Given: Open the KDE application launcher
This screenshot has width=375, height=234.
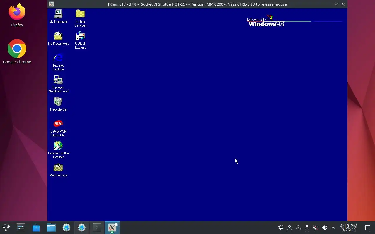Looking at the screenshot, I should tap(6, 228).
